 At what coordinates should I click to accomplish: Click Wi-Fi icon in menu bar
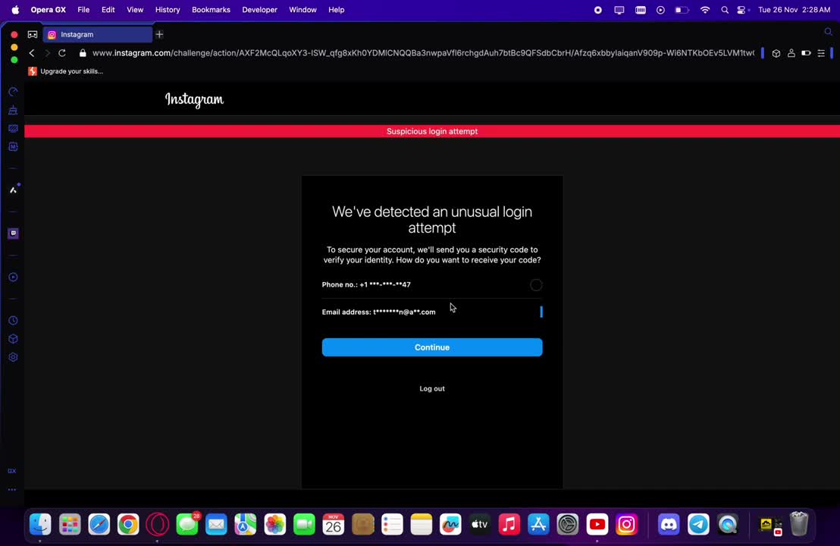(x=705, y=10)
